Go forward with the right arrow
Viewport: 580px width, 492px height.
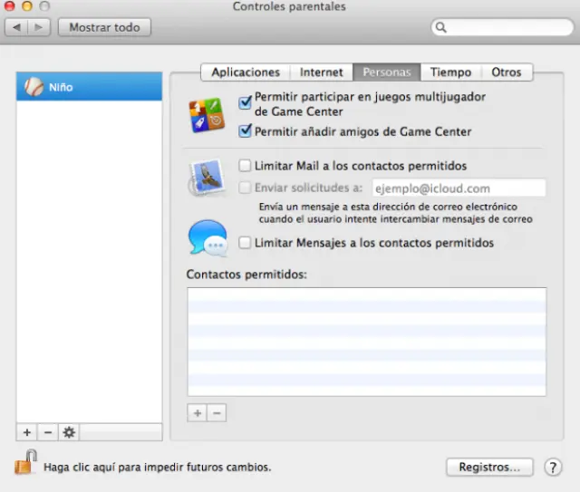click(40, 27)
